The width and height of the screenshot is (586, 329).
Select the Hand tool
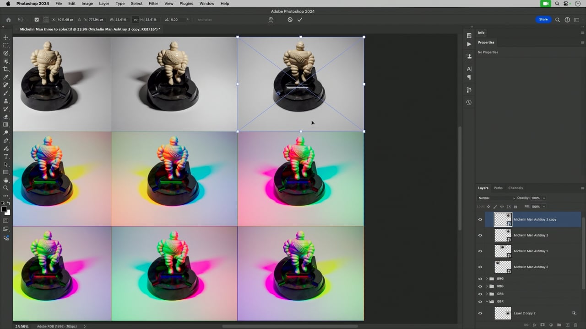[x=6, y=180]
